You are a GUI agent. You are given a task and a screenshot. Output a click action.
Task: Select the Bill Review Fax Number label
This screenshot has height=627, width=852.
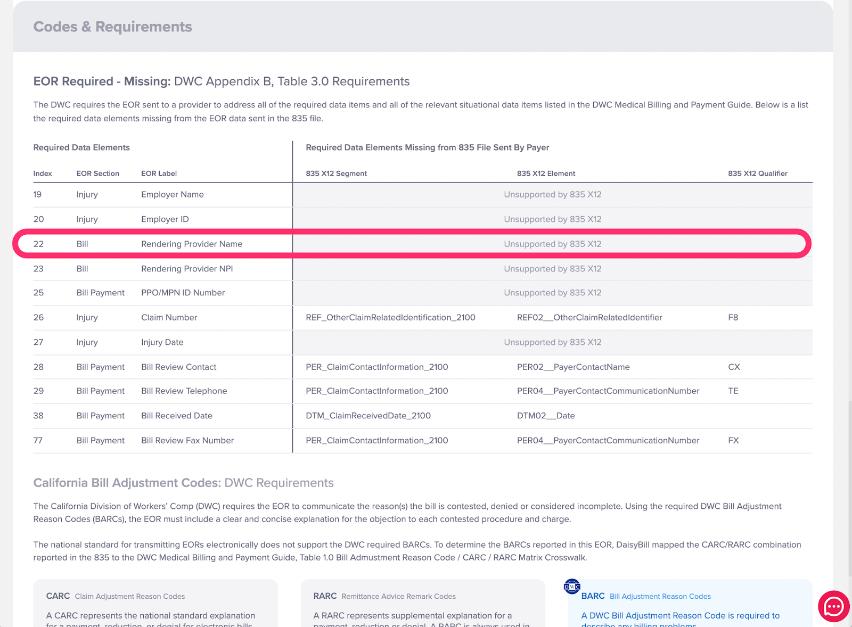[187, 441]
